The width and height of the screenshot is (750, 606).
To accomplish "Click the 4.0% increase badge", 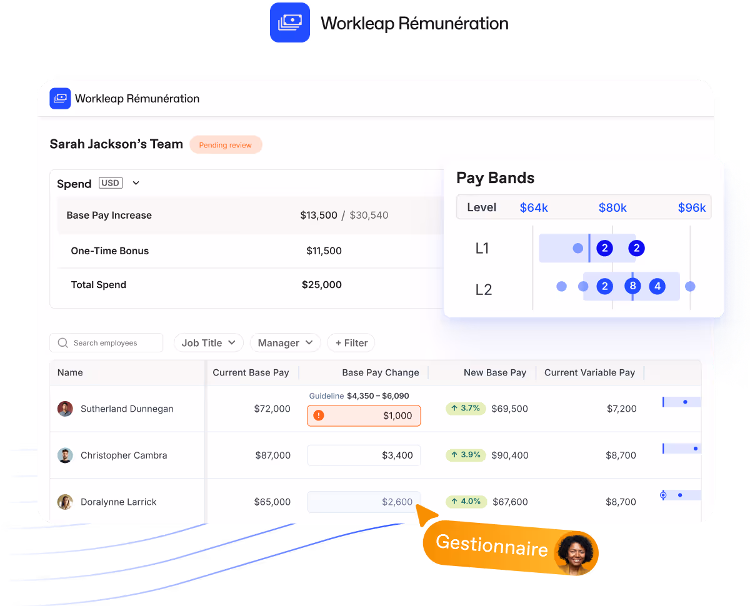I will [x=465, y=501].
